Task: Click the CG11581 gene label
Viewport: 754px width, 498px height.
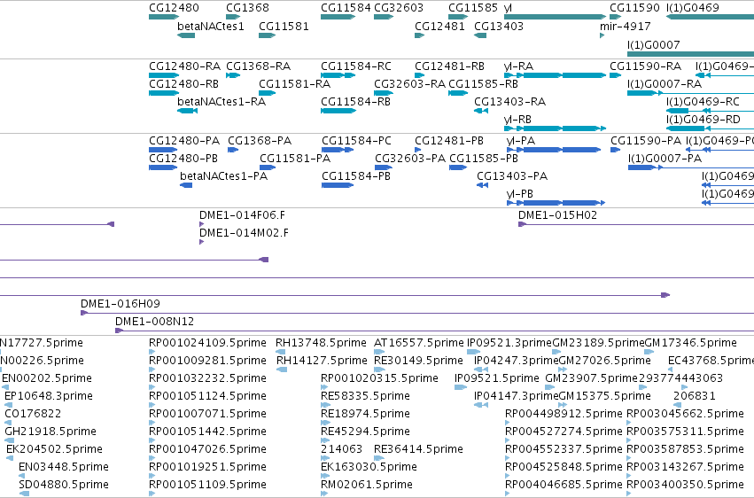Action: pyautogui.click(x=284, y=26)
